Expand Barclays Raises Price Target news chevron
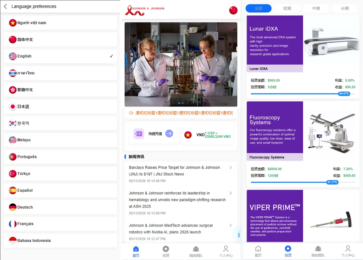The image size is (363, 260). [x=230, y=168]
